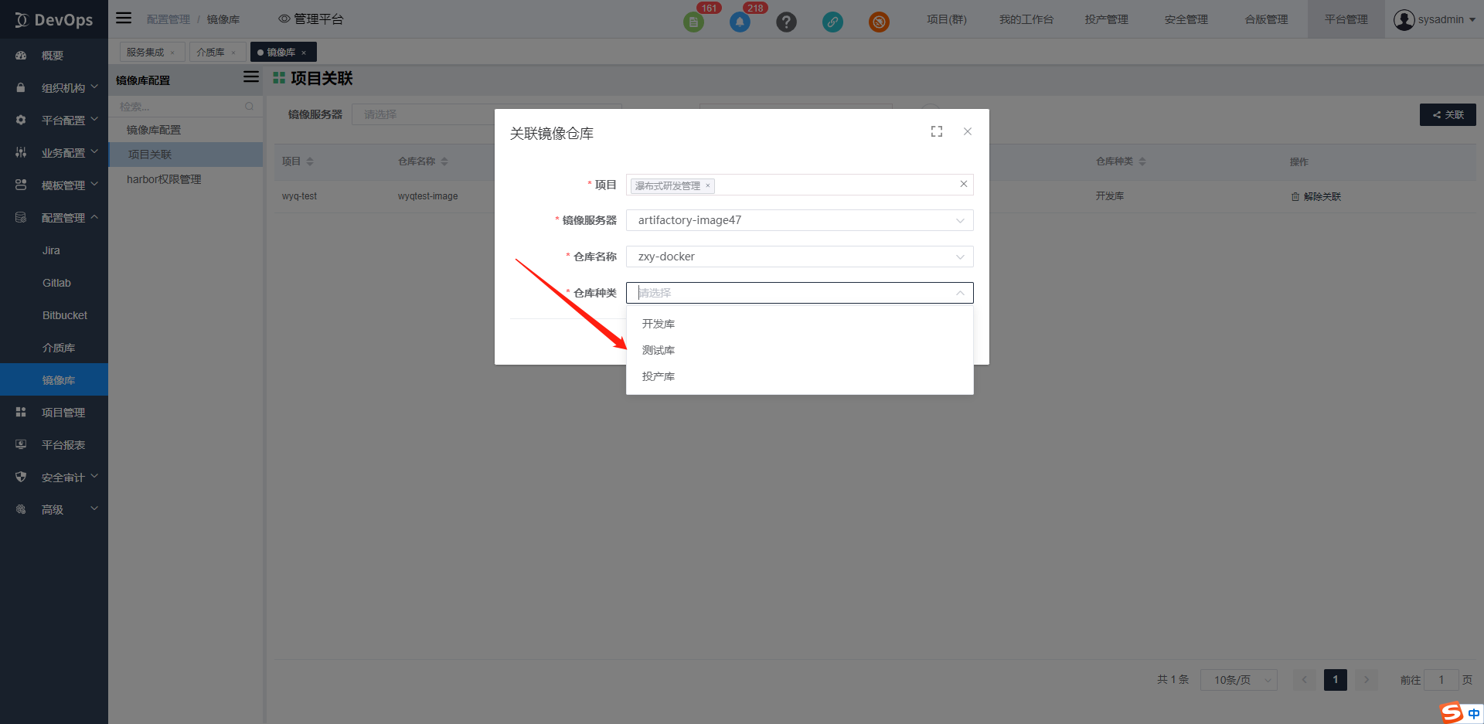Click the teal link icon in header
The height and width of the screenshot is (724, 1484).
pos(832,22)
